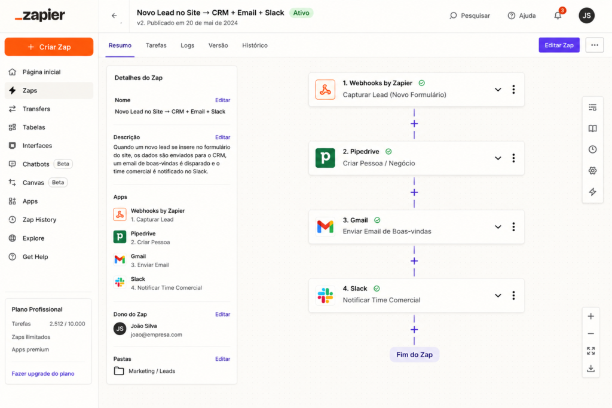Viewport: 612px width, 408px height.
Task: Open Zap History in the sidebar
Action: pos(49,220)
